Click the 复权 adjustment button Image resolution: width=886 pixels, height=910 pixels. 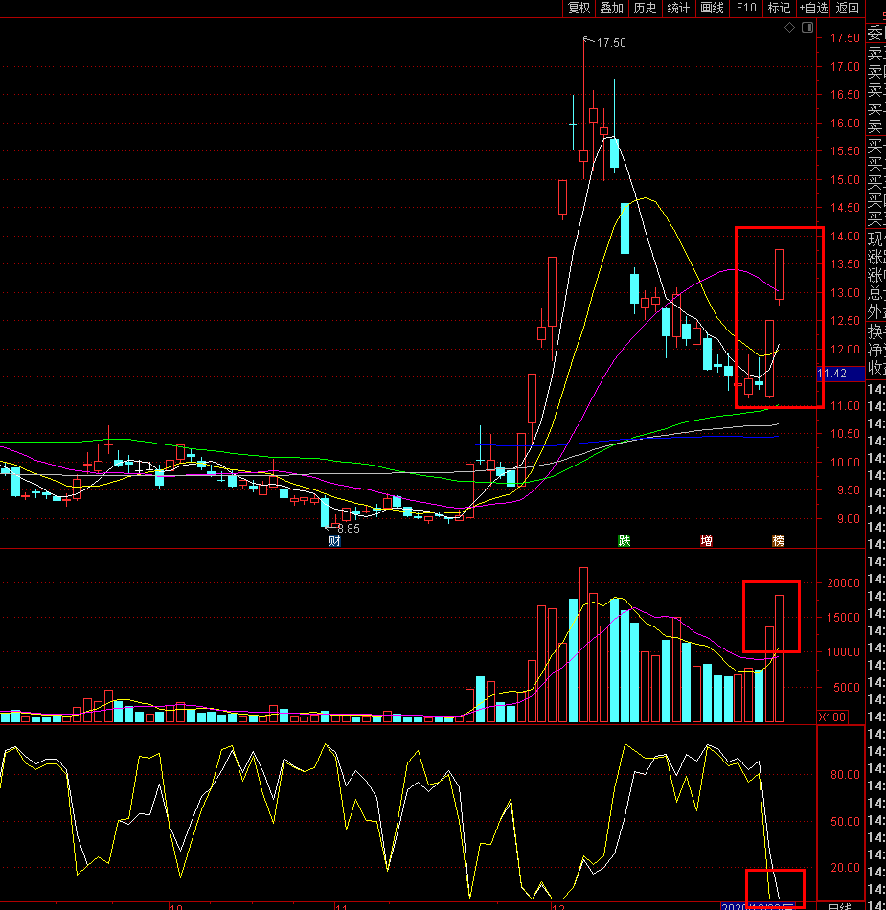(x=579, y=8)
